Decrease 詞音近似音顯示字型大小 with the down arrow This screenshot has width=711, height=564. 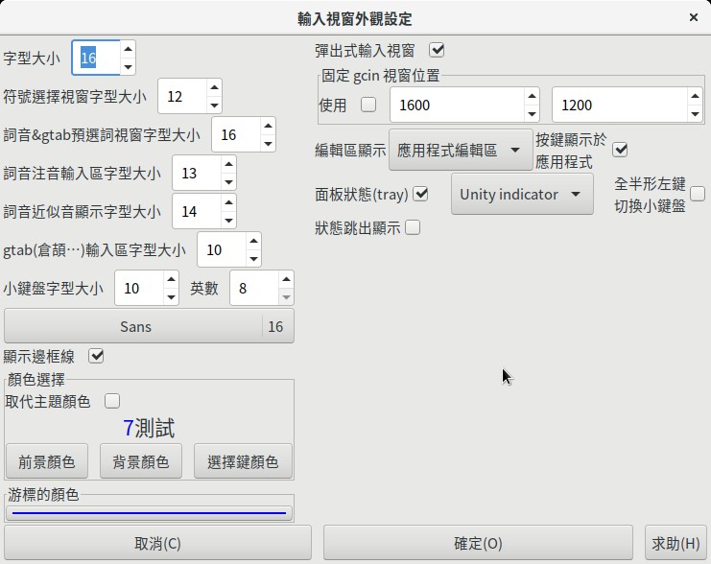click(x=228, y=221)
